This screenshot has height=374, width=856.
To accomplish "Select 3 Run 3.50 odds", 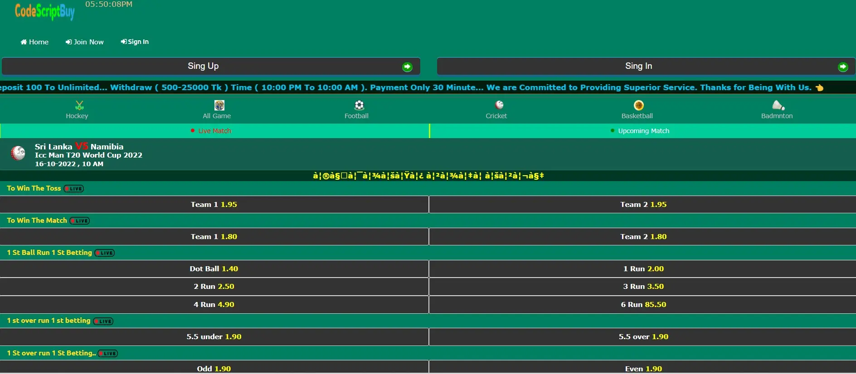I will pos(643,287).
